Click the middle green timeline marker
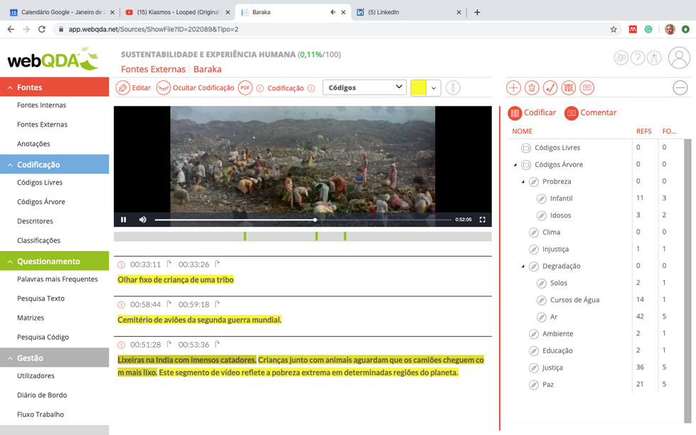Screen dimensions: 696x435 pos(316,236)
